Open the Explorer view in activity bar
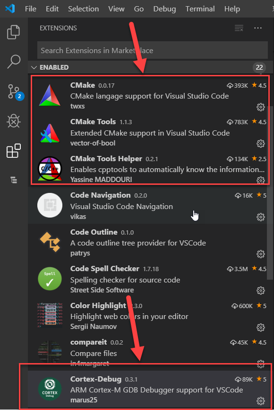Screen dimensions: 274x410 click(13, 32)
